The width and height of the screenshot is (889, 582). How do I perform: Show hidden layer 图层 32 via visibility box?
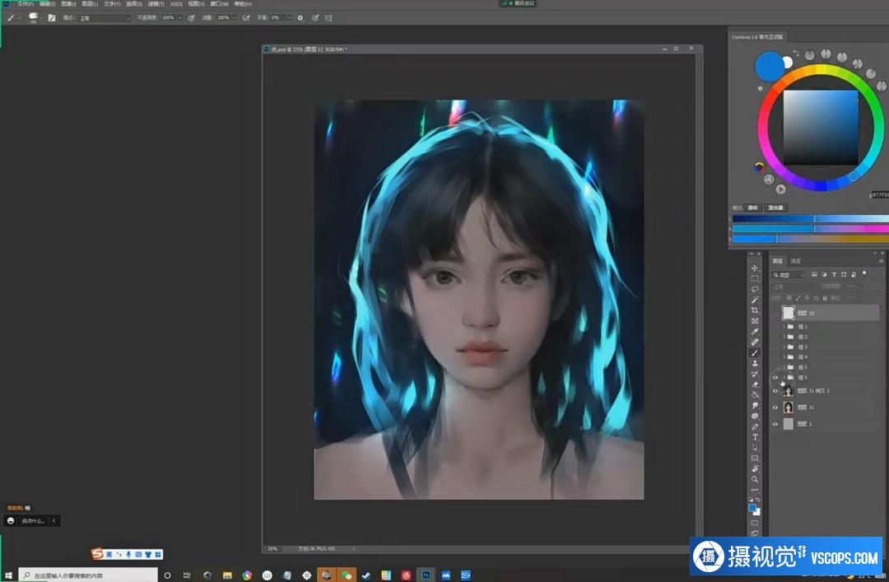pos(775,313)
